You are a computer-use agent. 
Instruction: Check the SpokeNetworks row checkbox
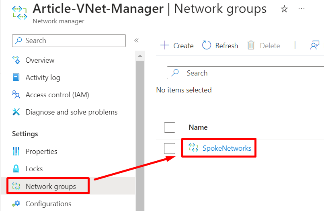click(x=170, y=148)
